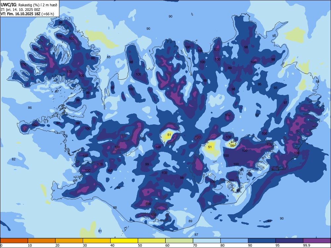
Task: Click the '81' humidity value on the map
Action: pos(100,231)
